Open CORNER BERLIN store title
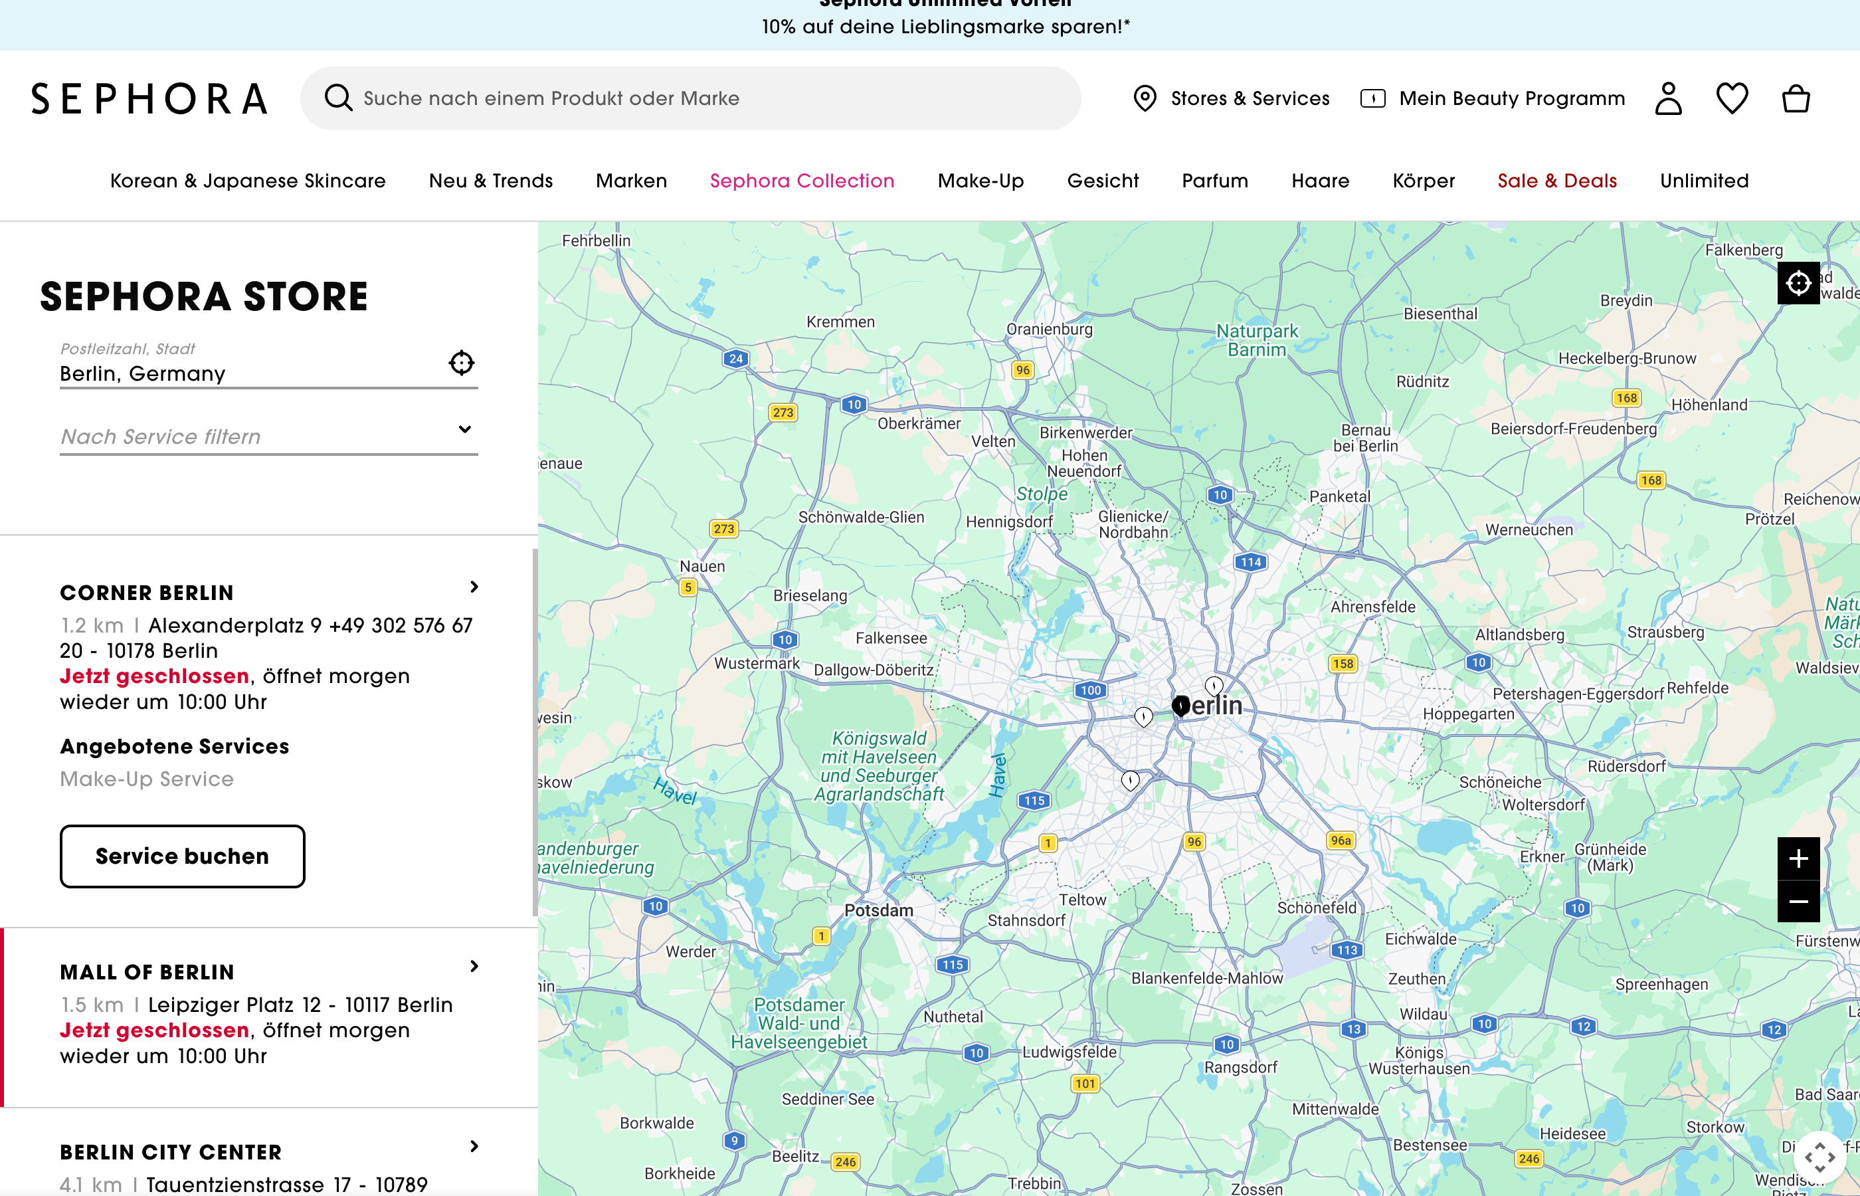 [x=147, y=593]
